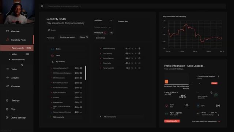Open the Converter section
234x132 pixels.
tap(15, 86)
